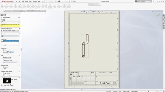
Task: Select the Use parent scale radio button
Action: (x=3, y=57)
